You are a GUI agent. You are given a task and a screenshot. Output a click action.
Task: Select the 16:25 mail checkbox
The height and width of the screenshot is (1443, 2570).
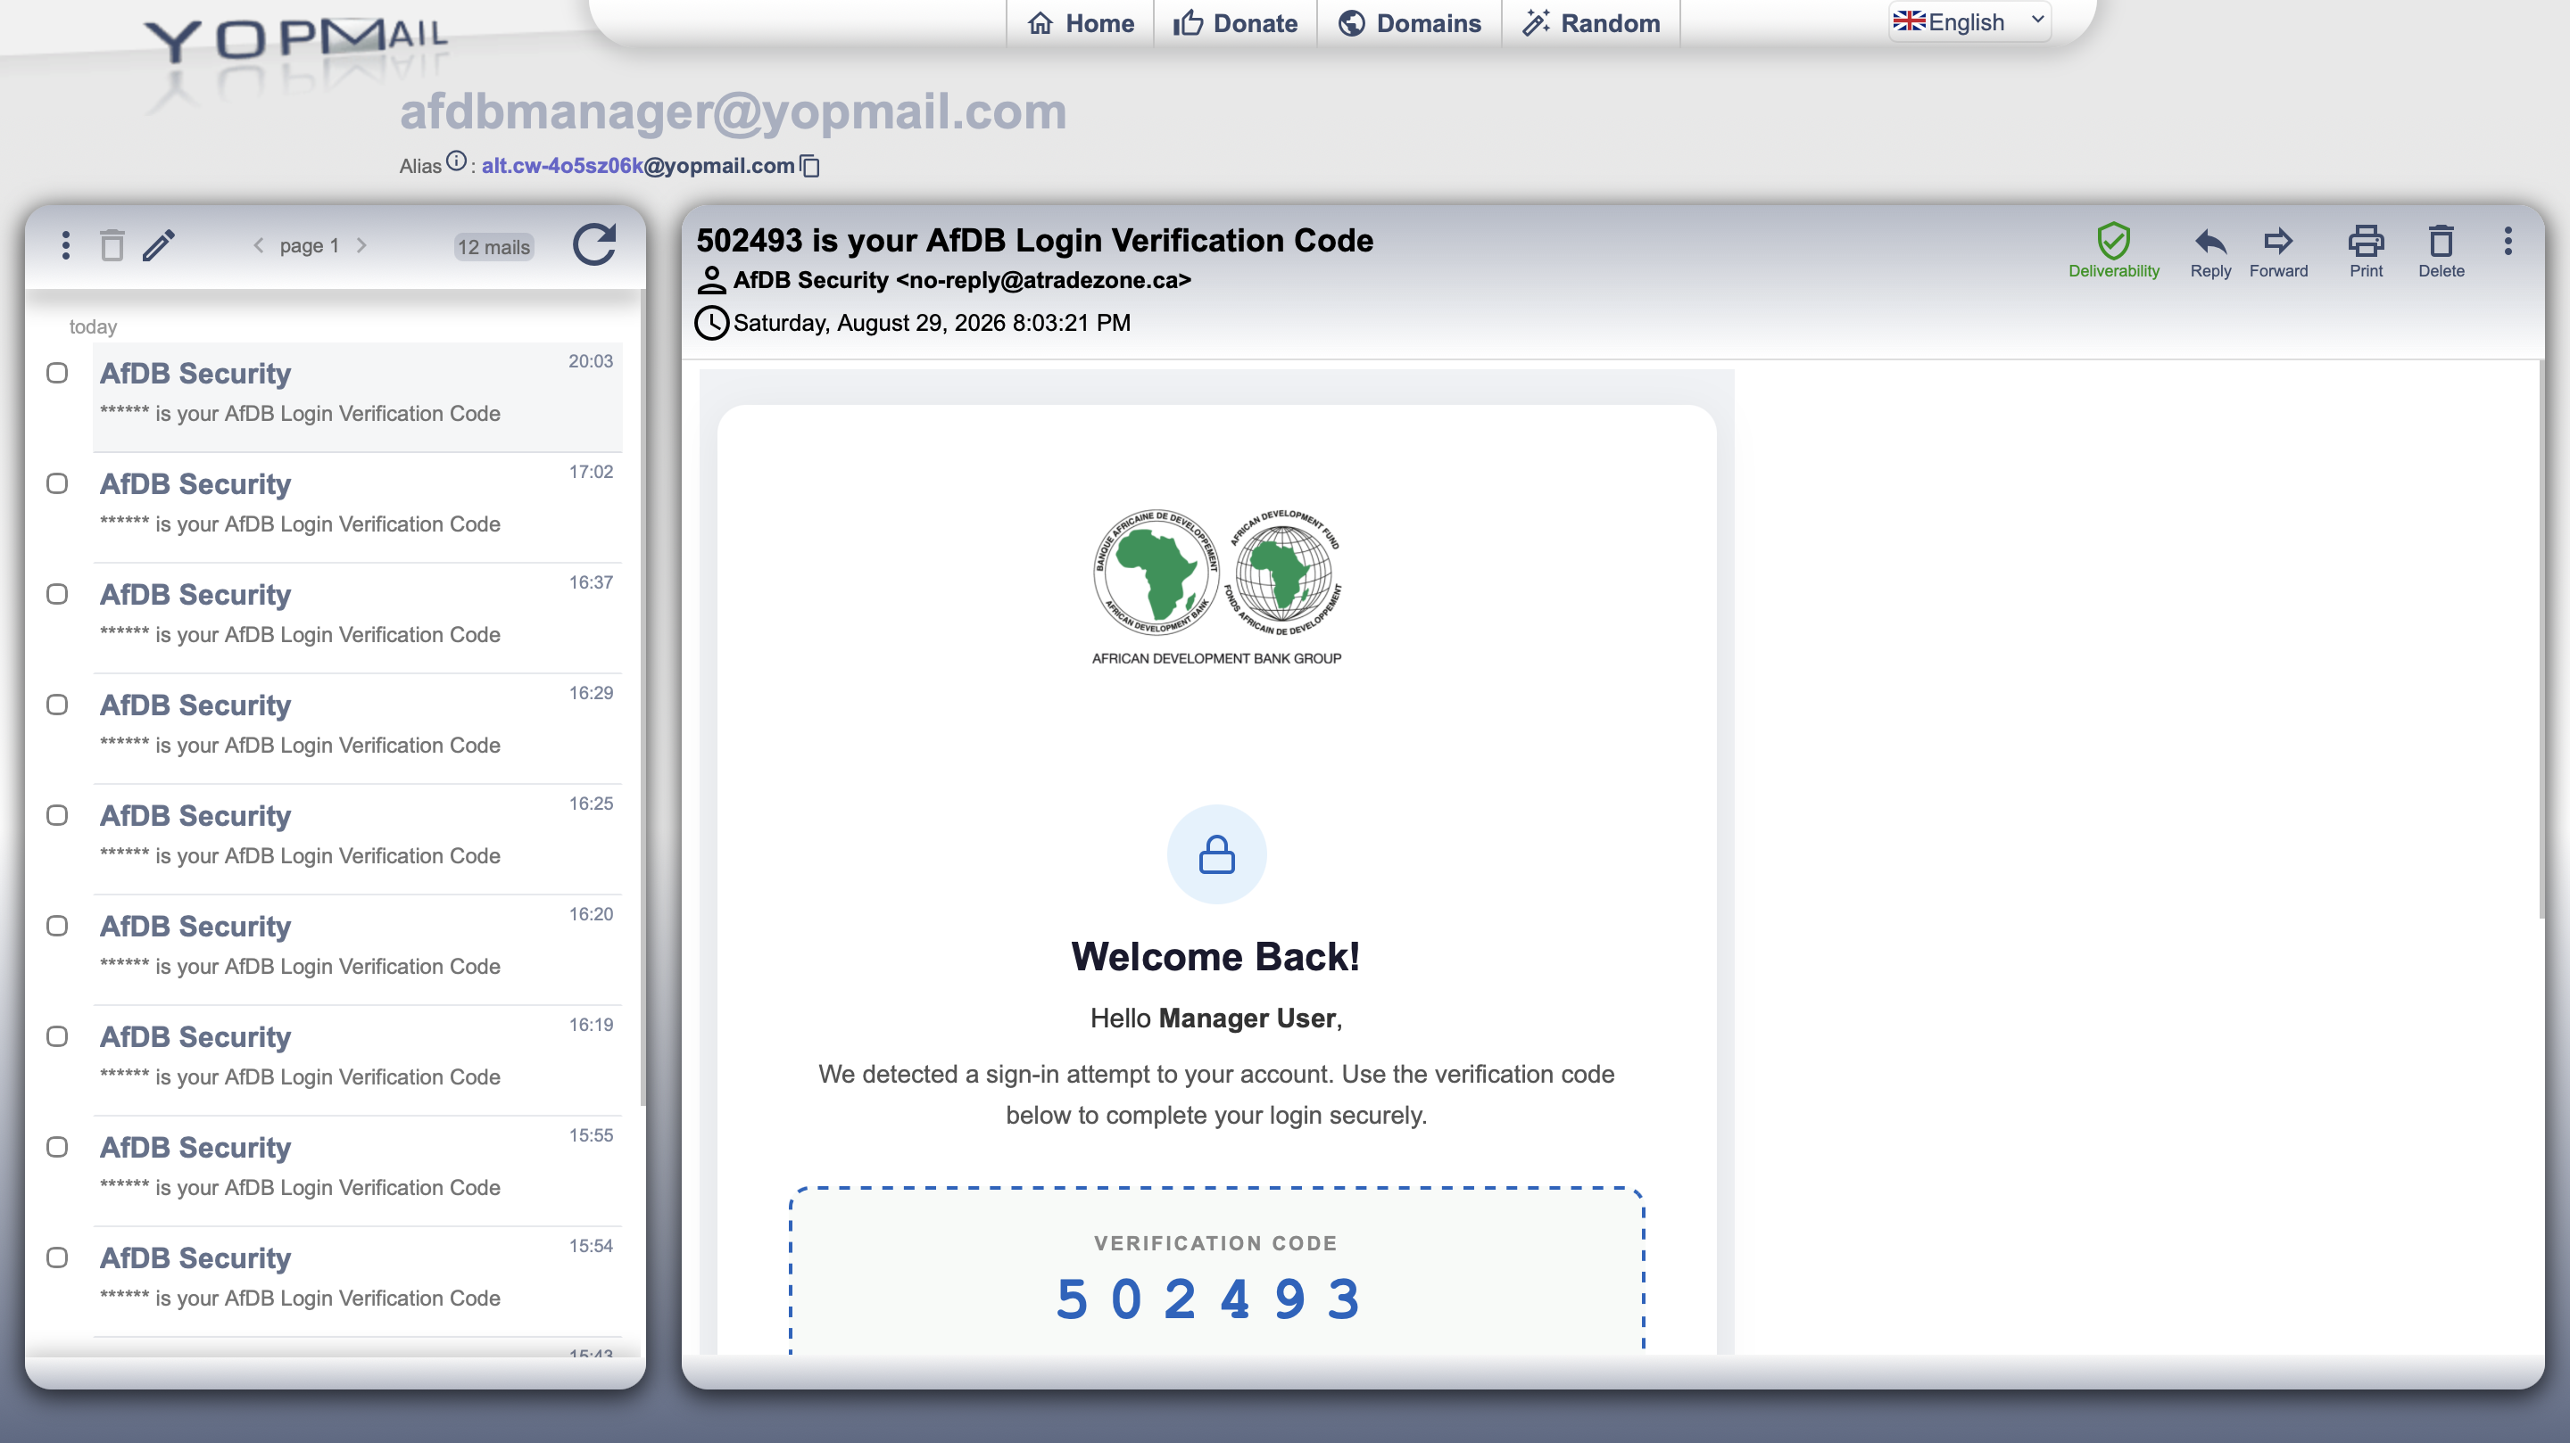pos(58,816)
